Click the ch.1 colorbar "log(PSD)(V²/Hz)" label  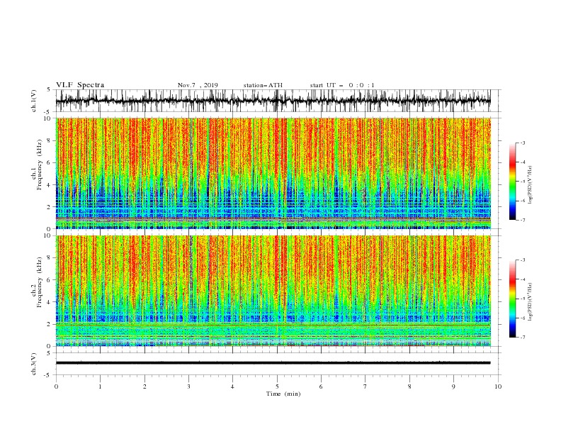(531, 185)
